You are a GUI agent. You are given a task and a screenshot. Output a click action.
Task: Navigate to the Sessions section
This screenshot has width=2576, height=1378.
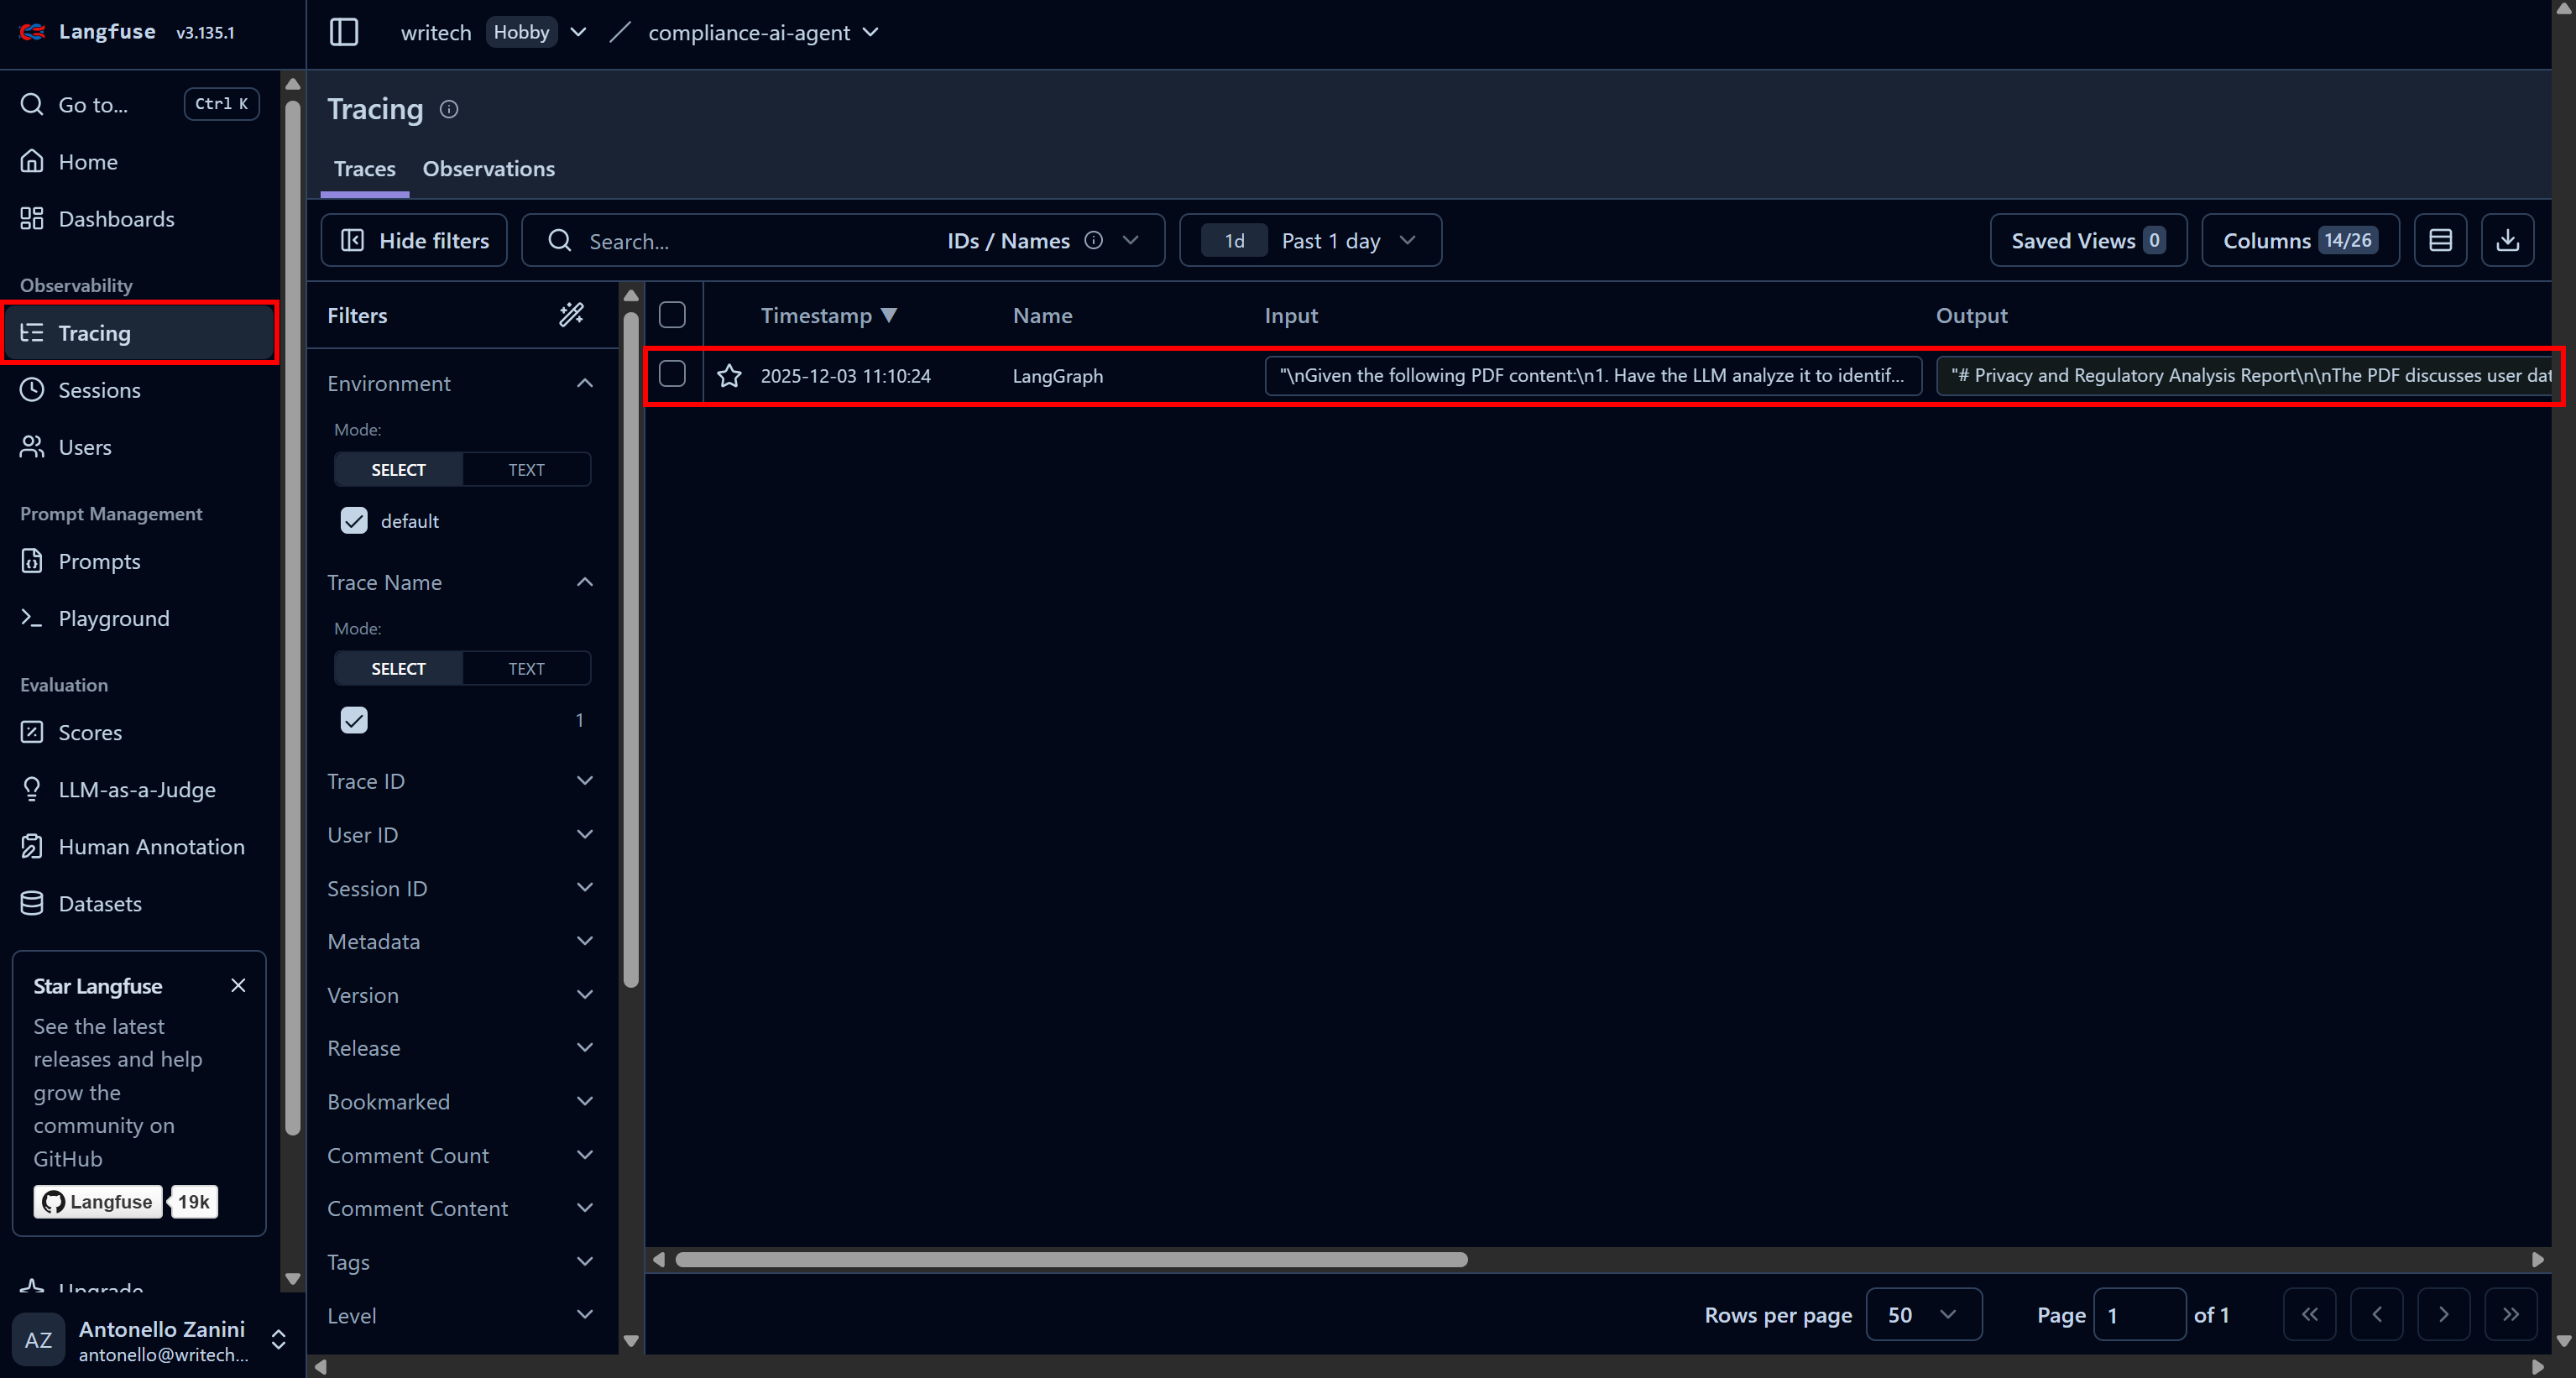[99, 390]
